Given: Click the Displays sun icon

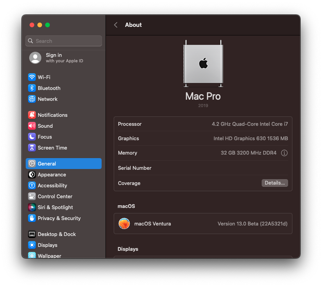Looking at the screenshot, I should coord(32,245).
